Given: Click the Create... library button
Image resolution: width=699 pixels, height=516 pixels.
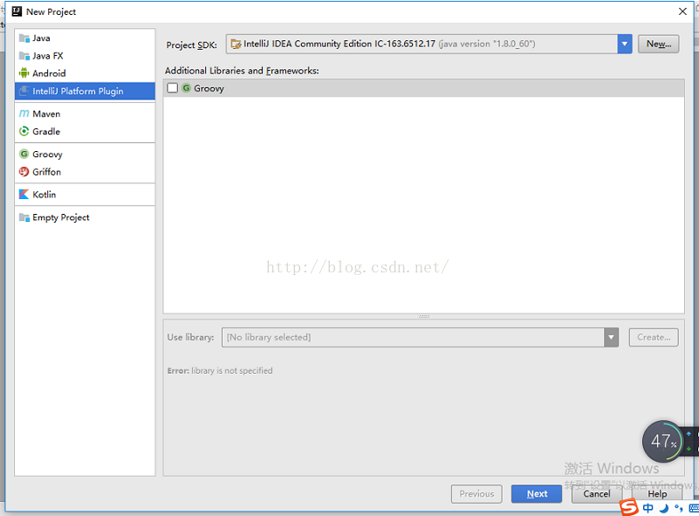Looking at the screenshot, I should pos(654,337).
